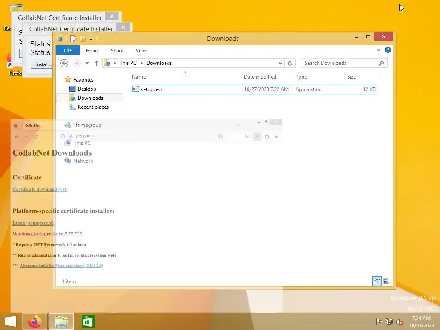Screen dimensions: 440x330
Task: Open Explorer Help question mark icon
Action: [x=388, y=50]
